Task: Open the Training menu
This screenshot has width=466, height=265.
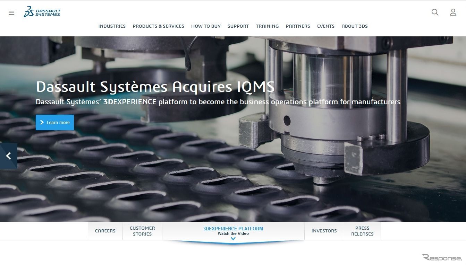Action: click(x=267, y=26)
